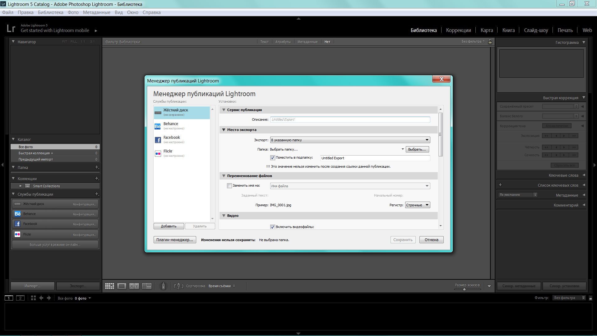Image resolution: width=597 pixels, height=336 pixels.
Task: Switch to loupe view icon
Action: pos(122,286)
